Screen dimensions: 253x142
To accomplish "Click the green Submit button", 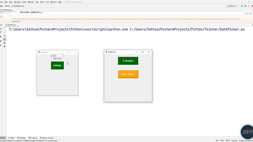I will (57, 65).
